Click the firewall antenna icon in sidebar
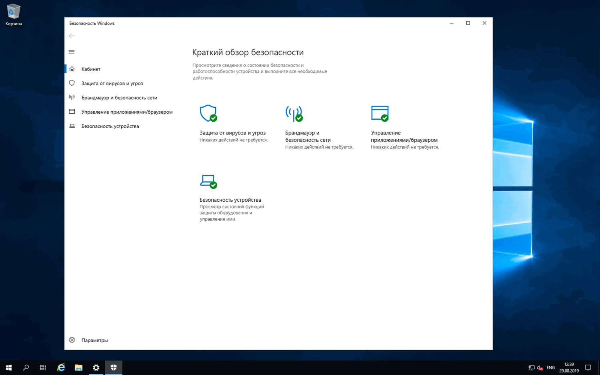The image size is (600, 375). point(72,97)
